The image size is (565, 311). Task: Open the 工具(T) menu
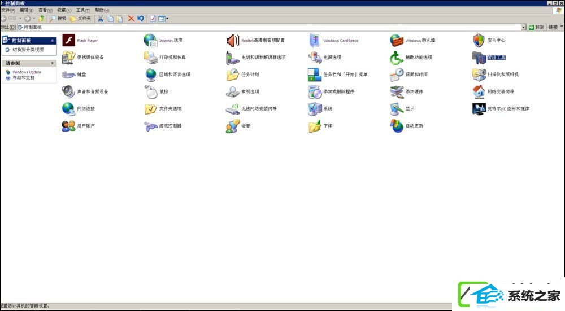83,10
